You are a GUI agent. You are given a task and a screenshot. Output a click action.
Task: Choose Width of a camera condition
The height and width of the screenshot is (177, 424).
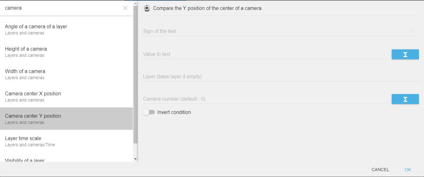tap(66, 74)
